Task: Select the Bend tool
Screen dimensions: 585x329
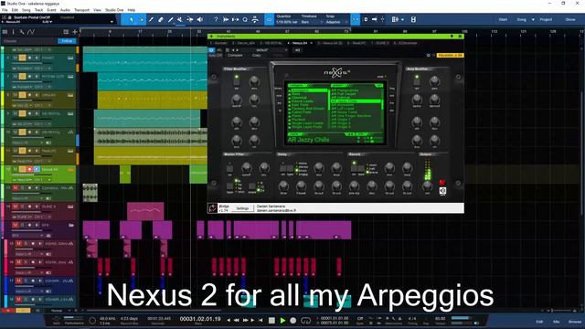Action: [190, 19]
